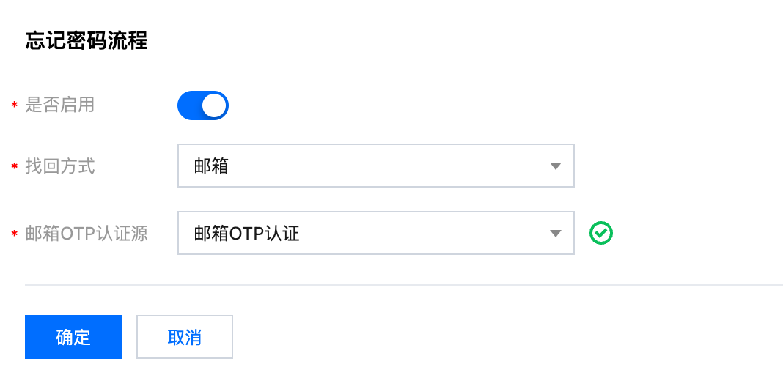This screenshot has width=783, height=378.
Task: Click the green checkmark status icon
Action: (x=600, y=233)
